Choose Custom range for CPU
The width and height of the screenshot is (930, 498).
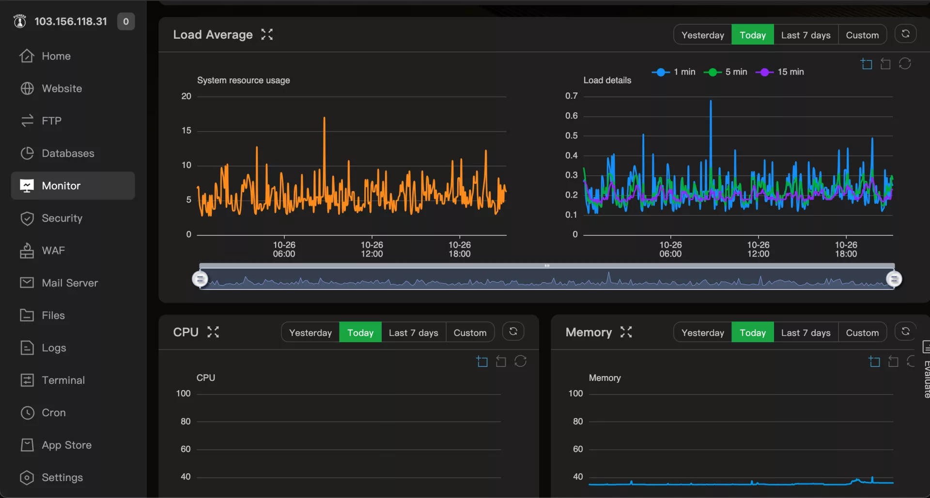[470, 332]
